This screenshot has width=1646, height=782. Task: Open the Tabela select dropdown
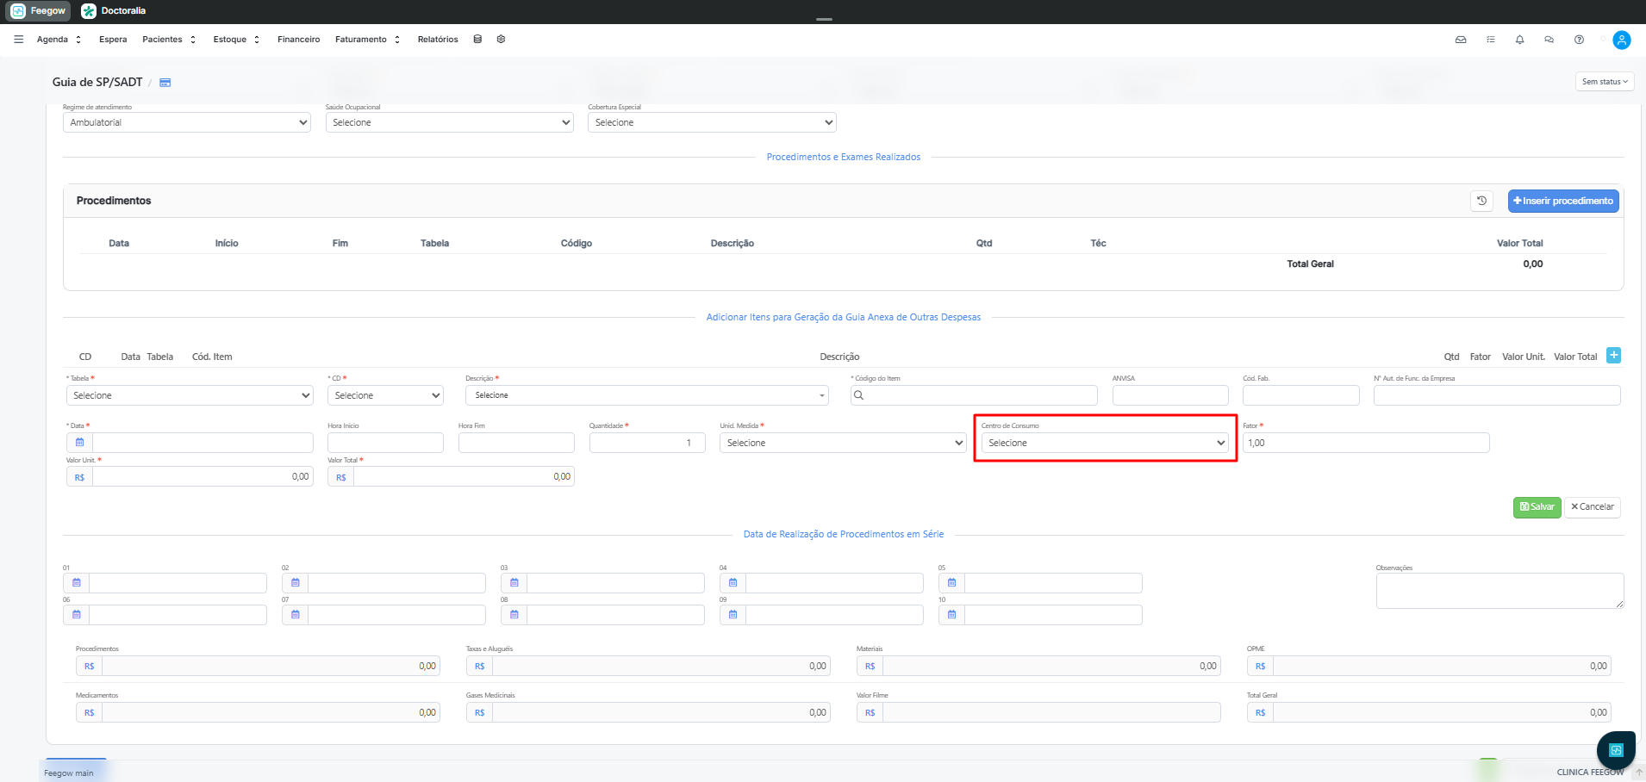click(x=190, y=395)
